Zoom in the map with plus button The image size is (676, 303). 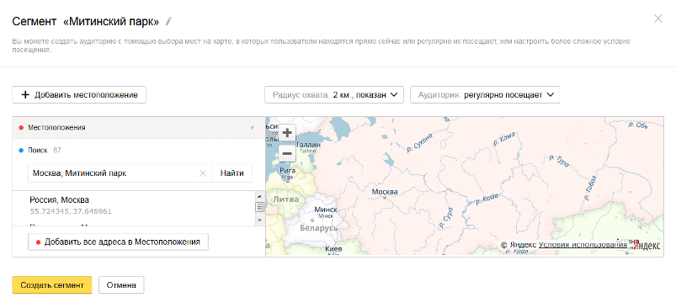pyautogui.click(x=287, y=133)
